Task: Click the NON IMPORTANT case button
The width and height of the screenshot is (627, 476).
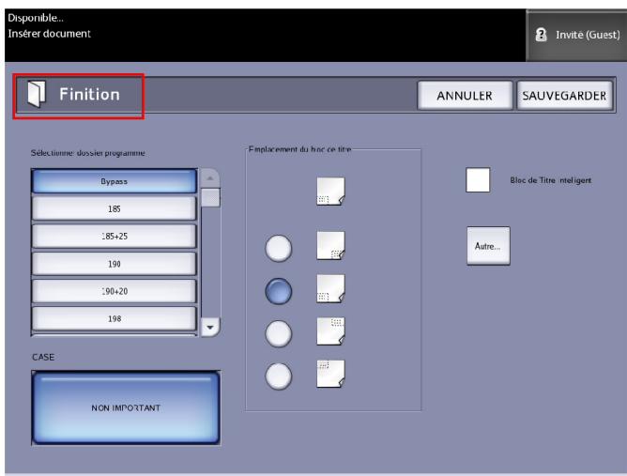Action: coord(127,407)
